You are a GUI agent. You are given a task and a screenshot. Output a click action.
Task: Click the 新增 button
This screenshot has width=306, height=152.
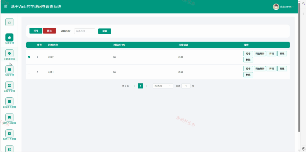(x=36, y=31)
